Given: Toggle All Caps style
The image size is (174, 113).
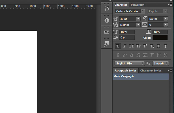Looking at the screenshot, I should tap(131, 46).
